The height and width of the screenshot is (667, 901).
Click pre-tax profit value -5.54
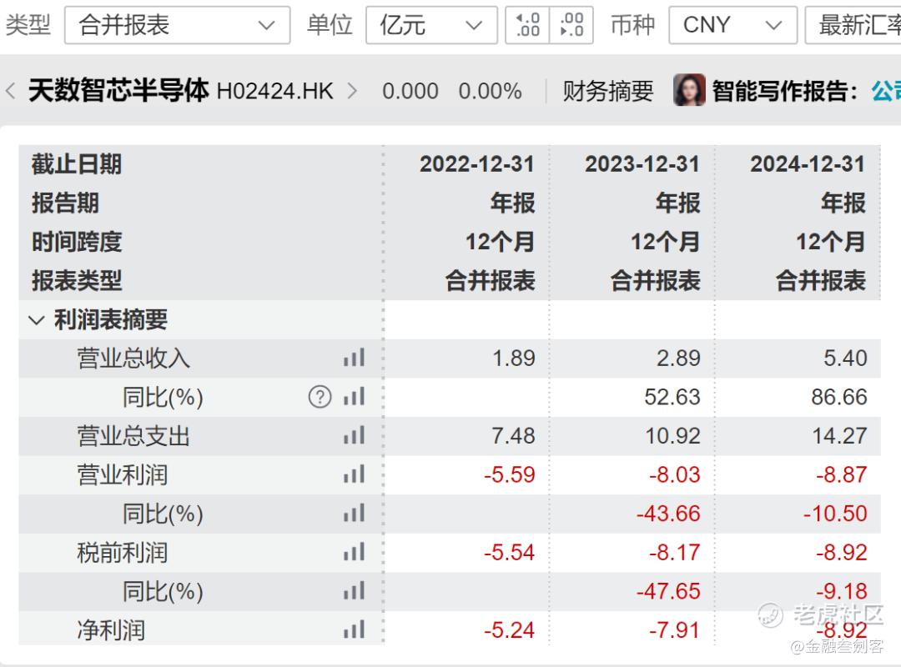[x=510, y=552]
